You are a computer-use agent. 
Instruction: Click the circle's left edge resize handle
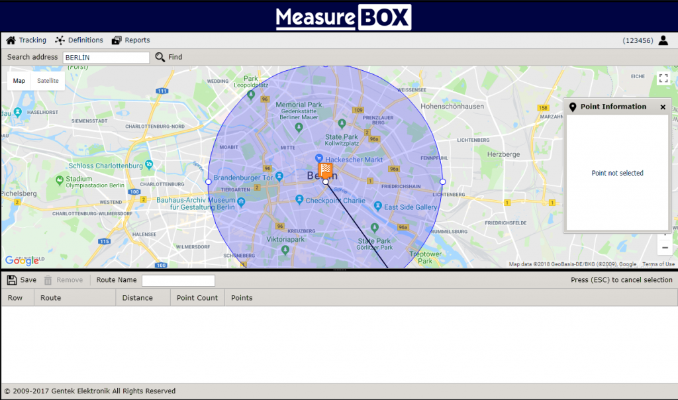(x=209, y=181)
